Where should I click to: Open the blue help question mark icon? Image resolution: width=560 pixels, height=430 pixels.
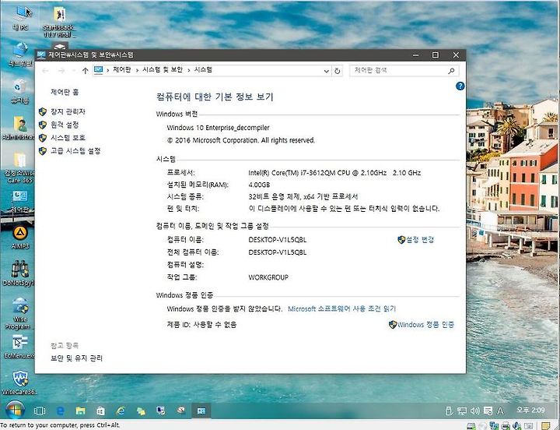coord(460,86)
